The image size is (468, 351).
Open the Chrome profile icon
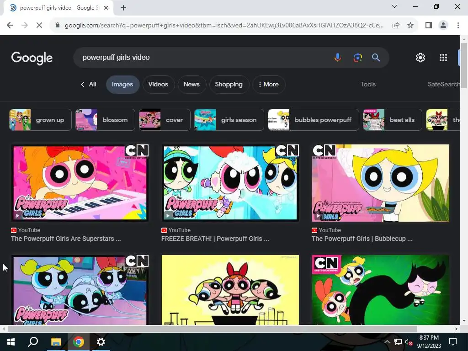pos(443,26)
